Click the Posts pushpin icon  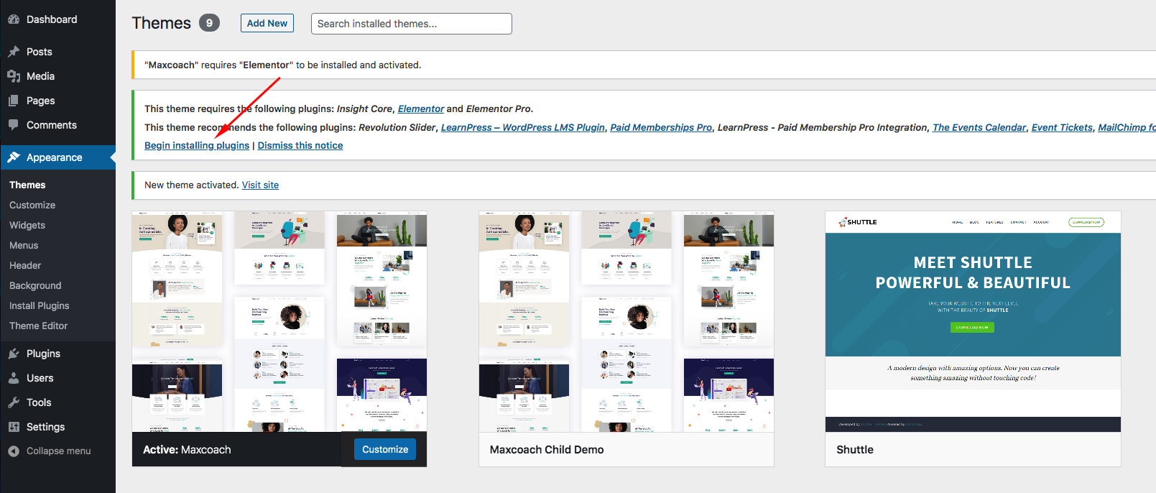[x=14, y=52]
